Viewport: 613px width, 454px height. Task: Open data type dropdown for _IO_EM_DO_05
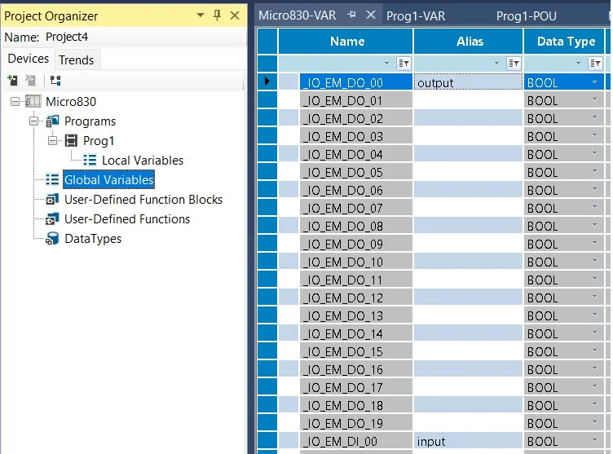[x=594, y=171]
